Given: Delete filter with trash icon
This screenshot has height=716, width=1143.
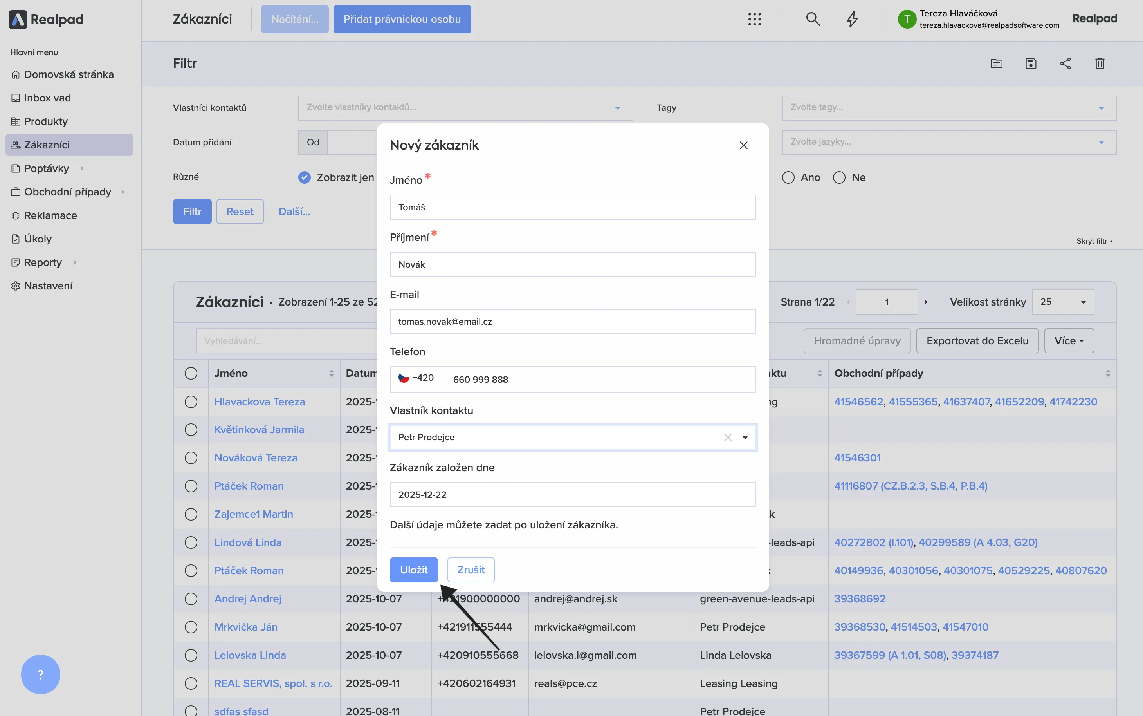Looking at the screenshot, I should pos(1100,63).
